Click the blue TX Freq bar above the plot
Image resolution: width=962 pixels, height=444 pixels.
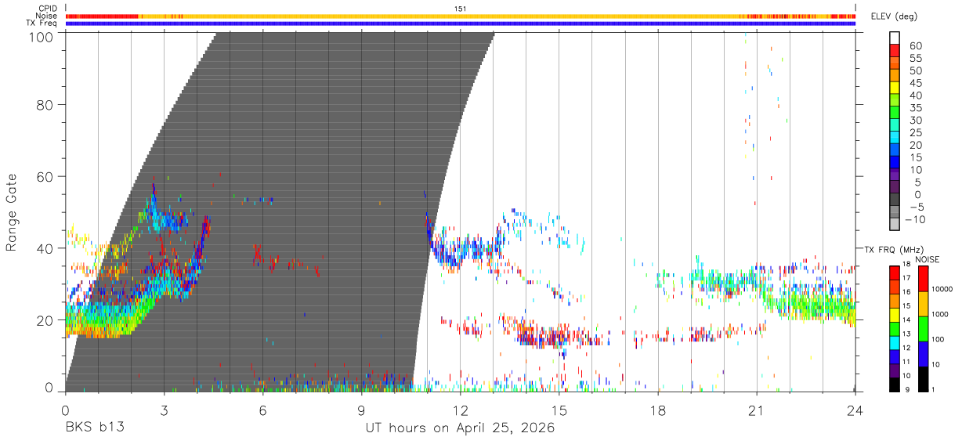pyautogui.click(x=461, y=23)
